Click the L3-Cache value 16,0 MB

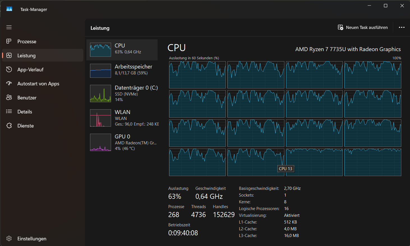tap(291, 236)
